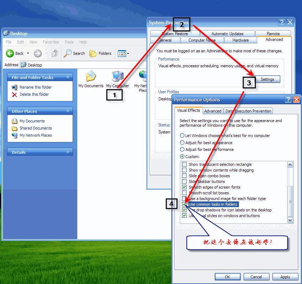This screenshot has height=284, width=302.
Task: Click the Rename this folder link
Action: click(x=36, y=87)
